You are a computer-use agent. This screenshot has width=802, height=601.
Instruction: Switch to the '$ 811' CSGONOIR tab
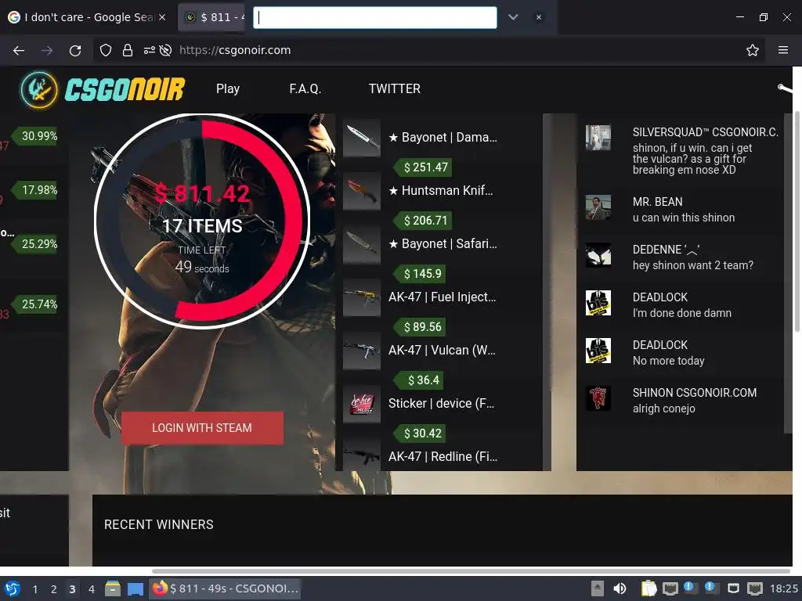point(212,17)
